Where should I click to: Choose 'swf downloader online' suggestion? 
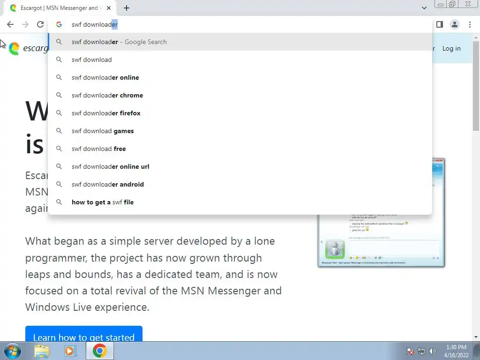pos(240,77)
